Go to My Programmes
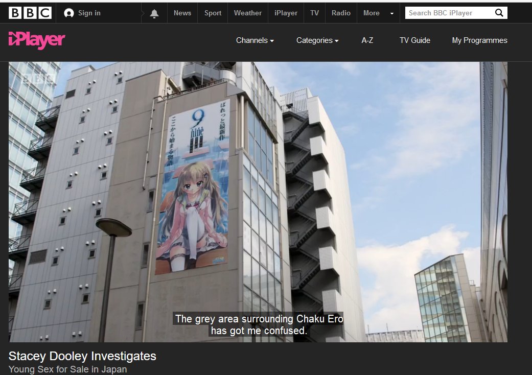Image resolution: width=532 pixels, height=375 pixels. (x=479, y=40)
